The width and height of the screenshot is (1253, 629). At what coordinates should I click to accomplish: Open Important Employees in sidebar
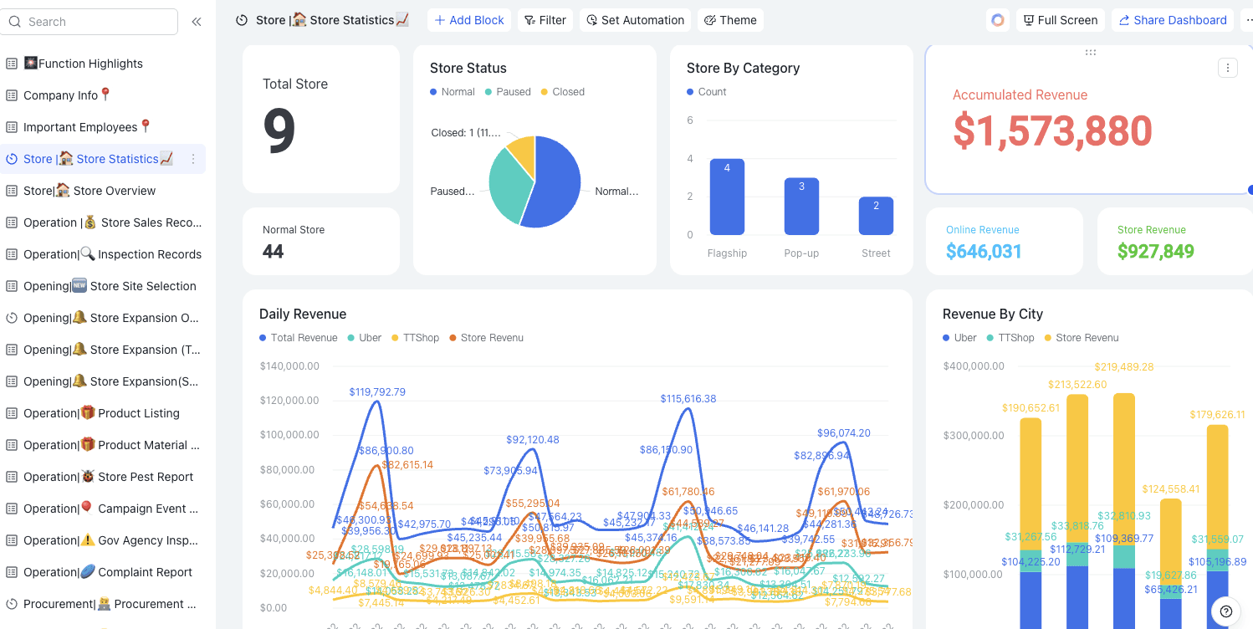click(103, 127)
